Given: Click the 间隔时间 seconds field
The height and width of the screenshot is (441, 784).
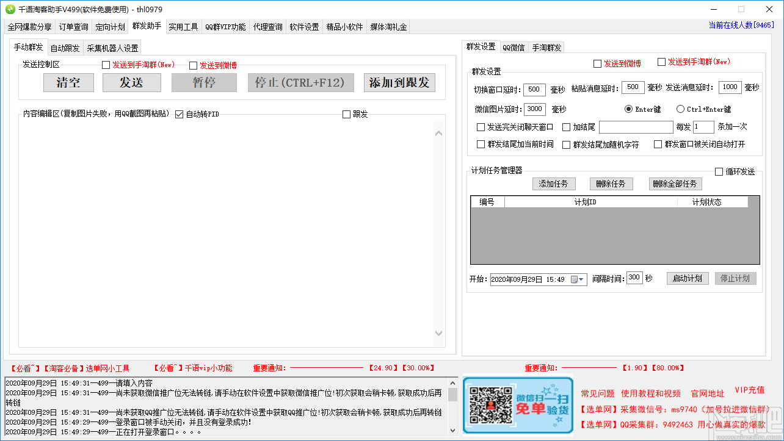Looking at the screenshot, I should 634,278.
